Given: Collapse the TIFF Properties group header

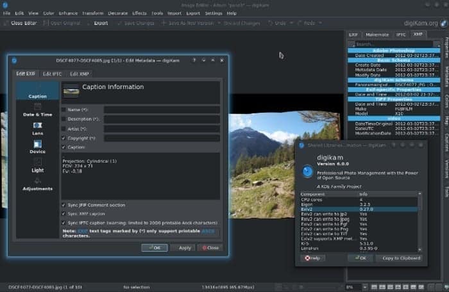Looking at the screenshot, I should (394, 99).
